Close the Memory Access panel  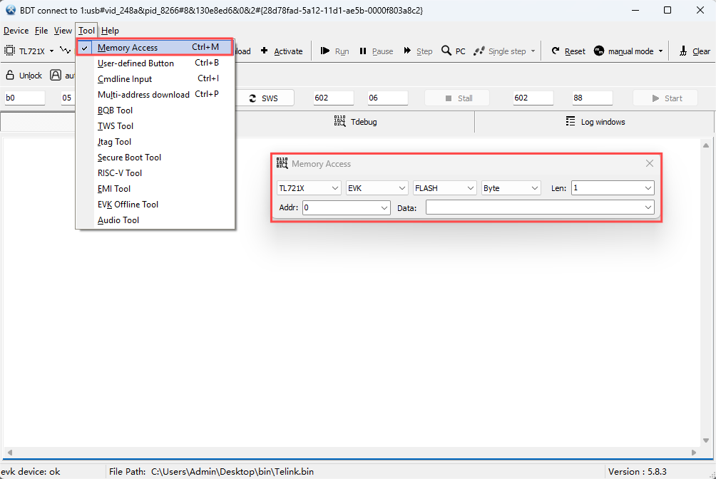pyautogui.click(x=650, y=163)
